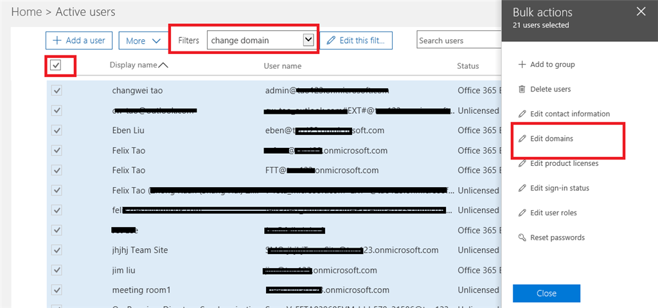Open user Eben Liu display name
658x308 pixels.
tap(129, 131)
